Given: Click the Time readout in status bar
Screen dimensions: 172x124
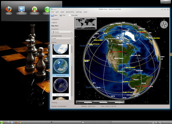Looking at the screenshot, I should pos(108,106).
